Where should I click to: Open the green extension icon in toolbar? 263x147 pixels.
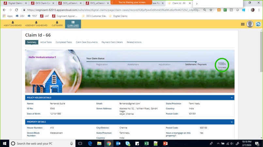coord(225,10)
